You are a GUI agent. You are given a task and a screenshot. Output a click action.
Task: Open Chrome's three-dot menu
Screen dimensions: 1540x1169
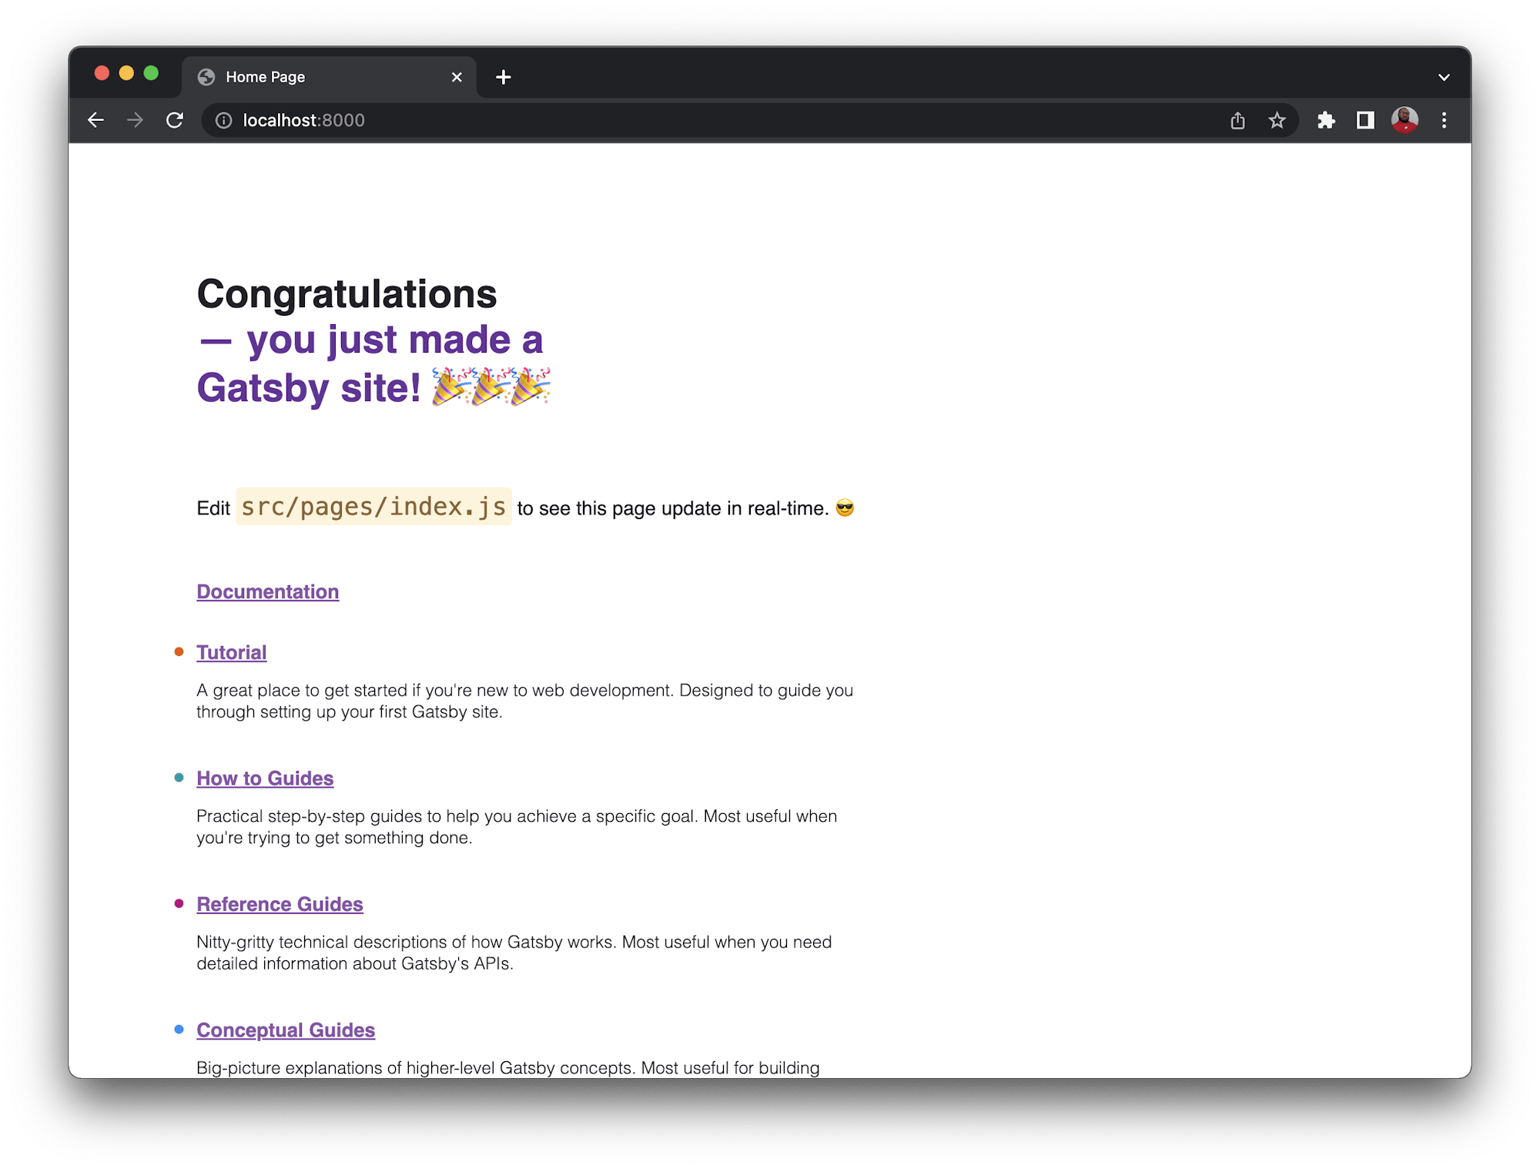1444,120
